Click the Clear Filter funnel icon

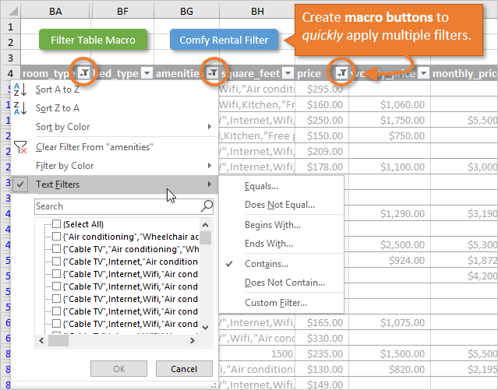coord(21,146)
